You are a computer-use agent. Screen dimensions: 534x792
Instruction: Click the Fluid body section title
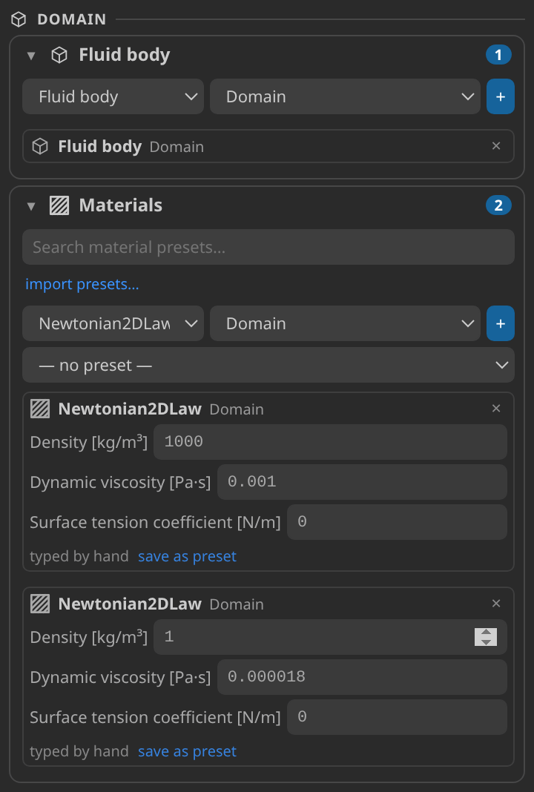(x=125, y=55)
